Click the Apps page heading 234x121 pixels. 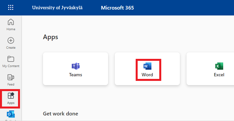[x=50, y=37]
